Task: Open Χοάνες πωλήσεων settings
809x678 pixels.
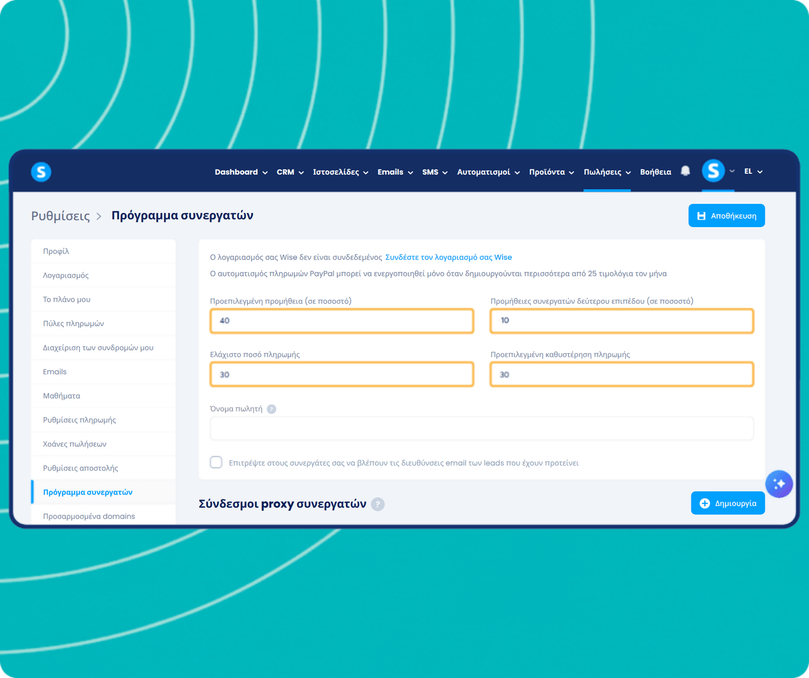Action: pos(104,444)
